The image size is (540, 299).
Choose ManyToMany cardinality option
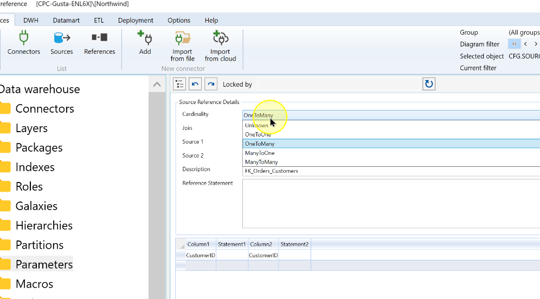tap(391, 162)
